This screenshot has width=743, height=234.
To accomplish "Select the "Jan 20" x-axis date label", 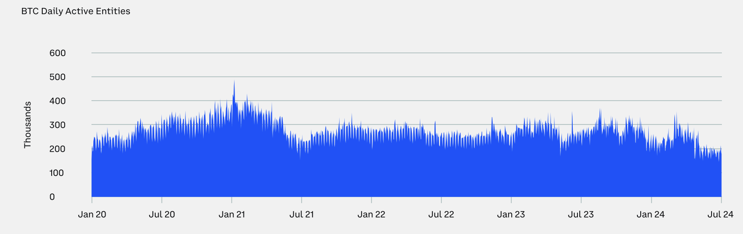I will point(92,214).
